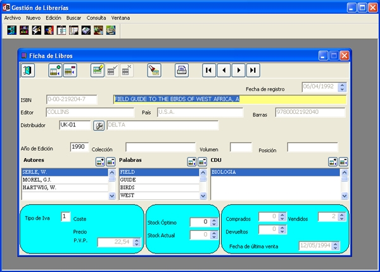380x272 pixels.
Task: Click the exit door icon in Ficha de Libros
Action: coord(28,70)
